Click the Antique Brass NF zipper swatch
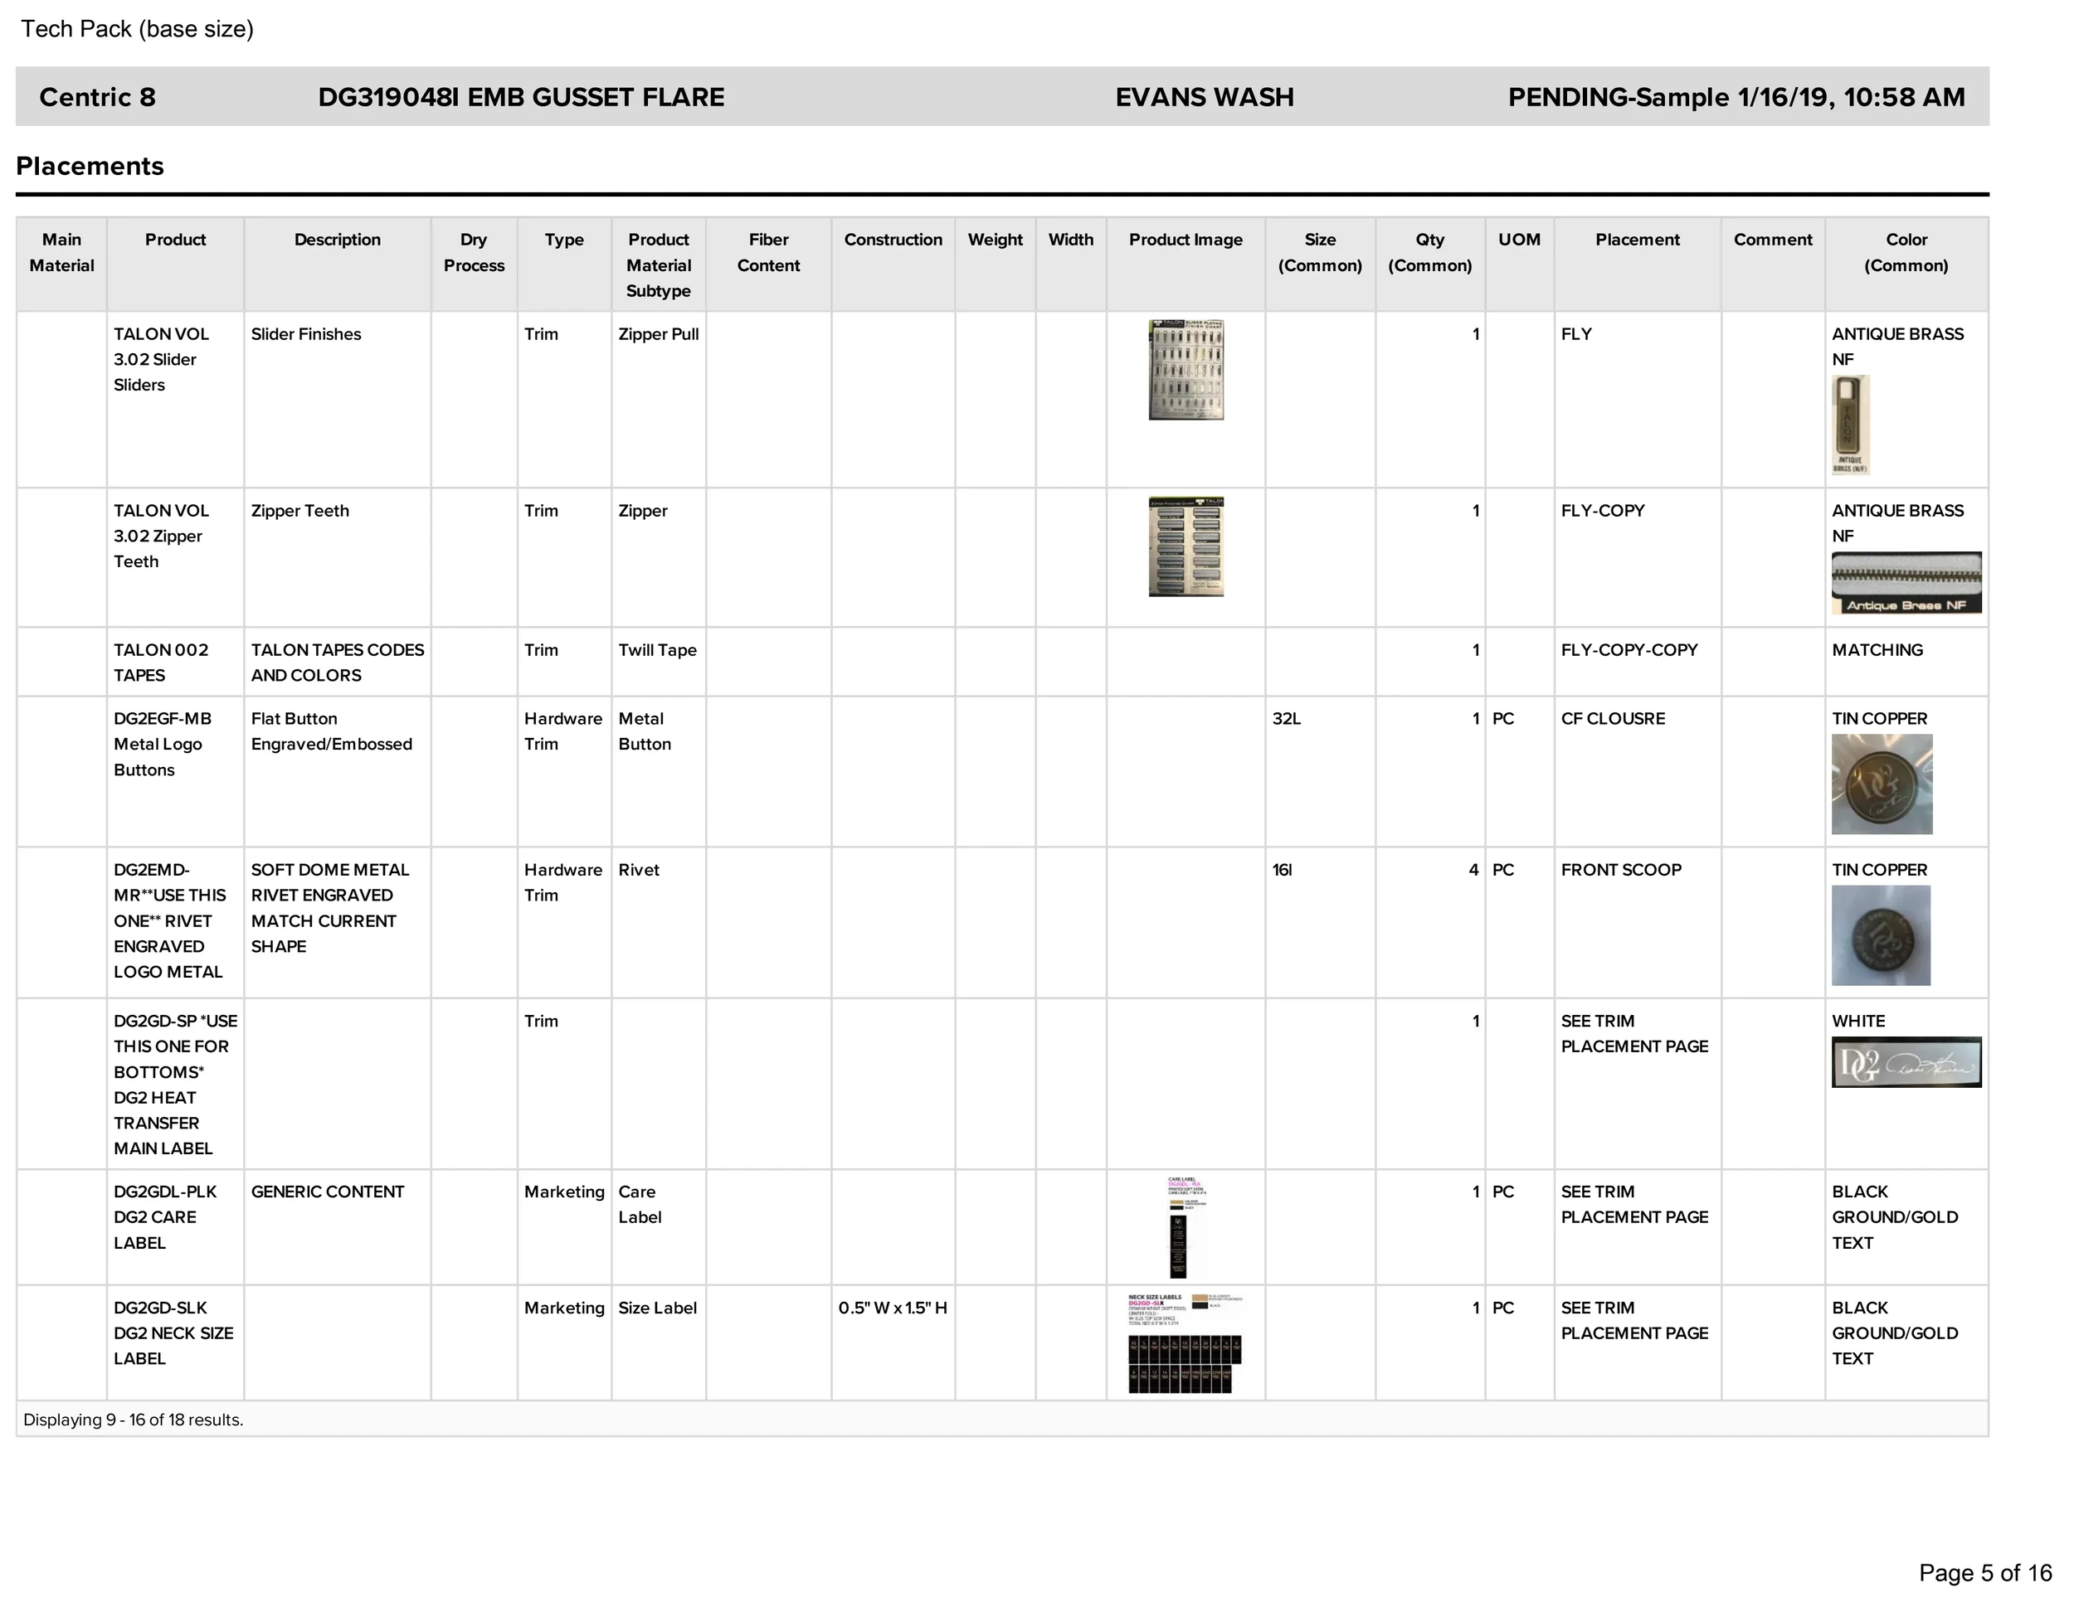 pos(1906,583)
